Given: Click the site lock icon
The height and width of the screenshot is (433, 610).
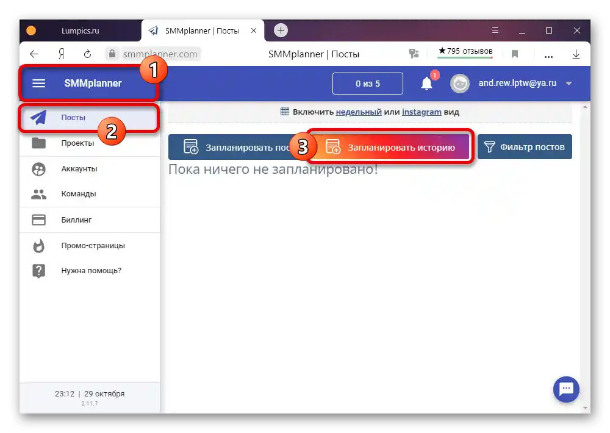Looking at the screenshot, I should (x=112, y=54).
